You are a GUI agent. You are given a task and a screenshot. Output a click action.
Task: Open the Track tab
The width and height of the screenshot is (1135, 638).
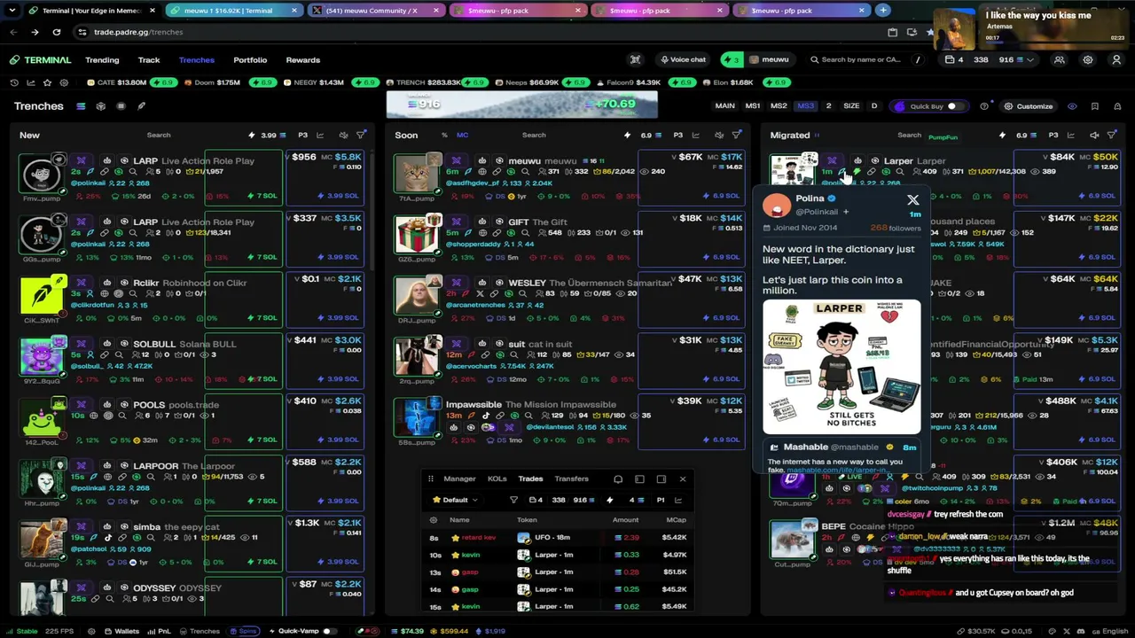pos(149,60)
